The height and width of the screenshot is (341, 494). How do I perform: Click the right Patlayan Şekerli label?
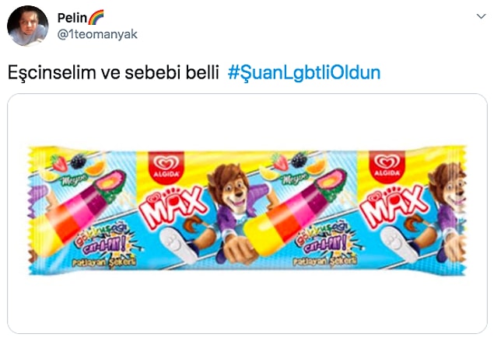coord(325,263)
